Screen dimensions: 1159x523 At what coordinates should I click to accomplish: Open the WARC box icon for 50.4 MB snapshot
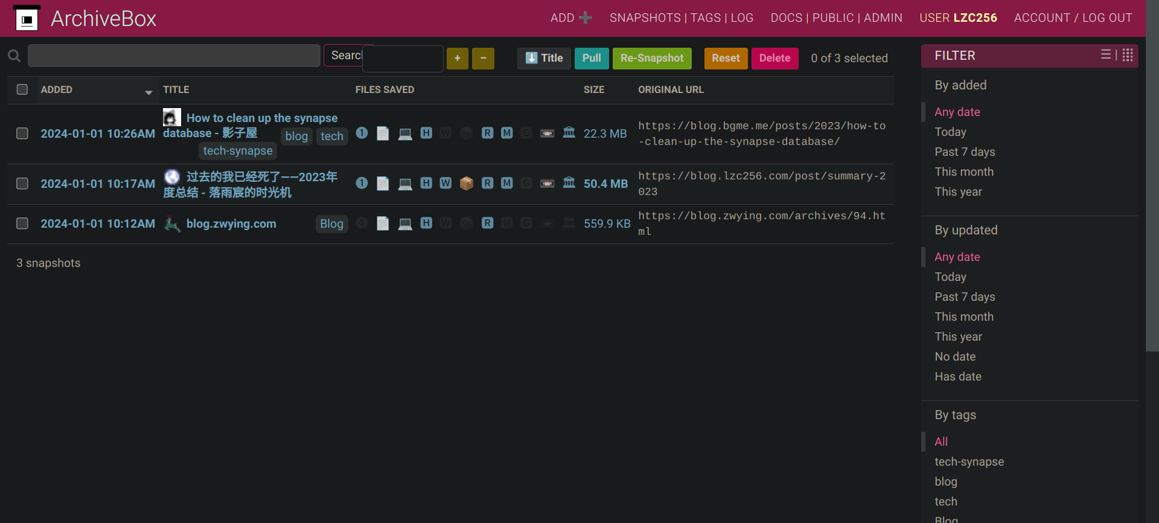[466, 183]
